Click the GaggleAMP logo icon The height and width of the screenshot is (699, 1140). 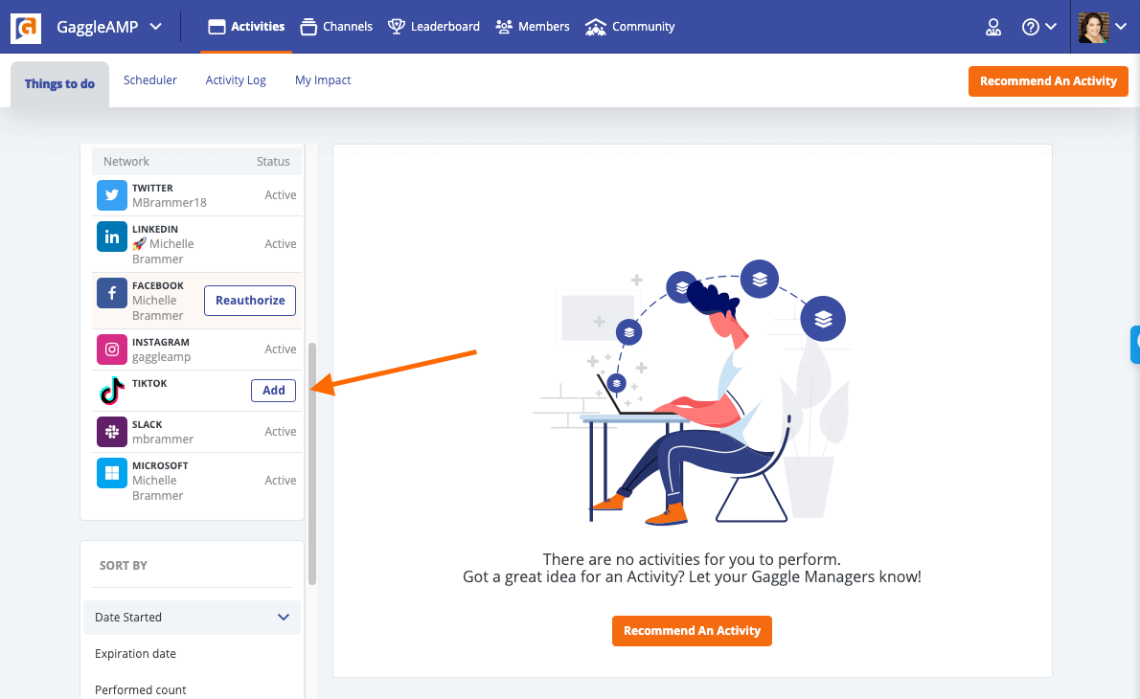point(26,28)
